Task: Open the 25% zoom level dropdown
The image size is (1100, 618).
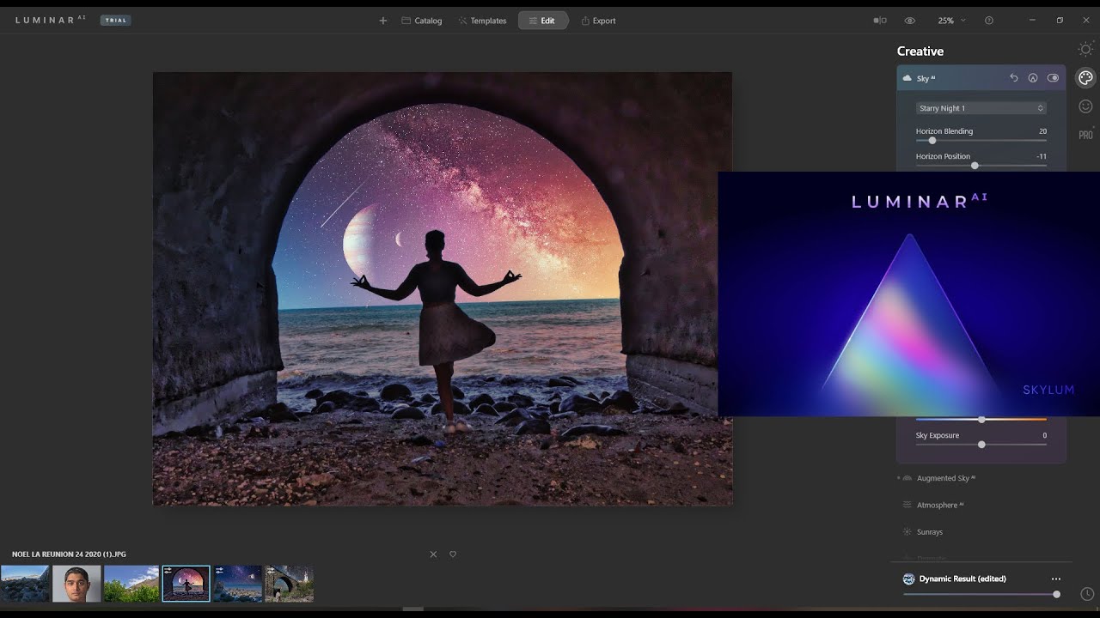Action: pyautogui.click(x=951, y=21)
